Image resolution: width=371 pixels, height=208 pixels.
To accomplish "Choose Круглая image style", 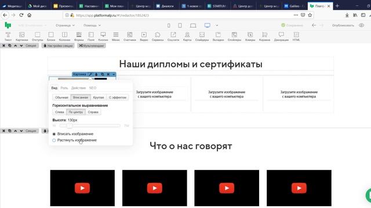I will coord(99,98).
